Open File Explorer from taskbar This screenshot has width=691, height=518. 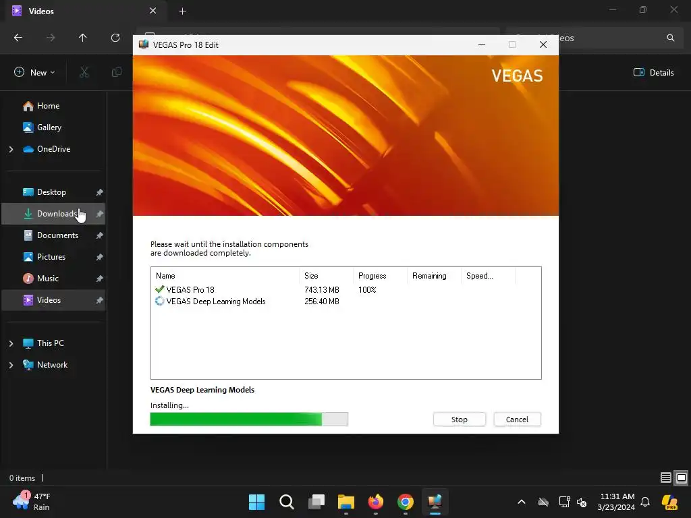tap(346, 502)
